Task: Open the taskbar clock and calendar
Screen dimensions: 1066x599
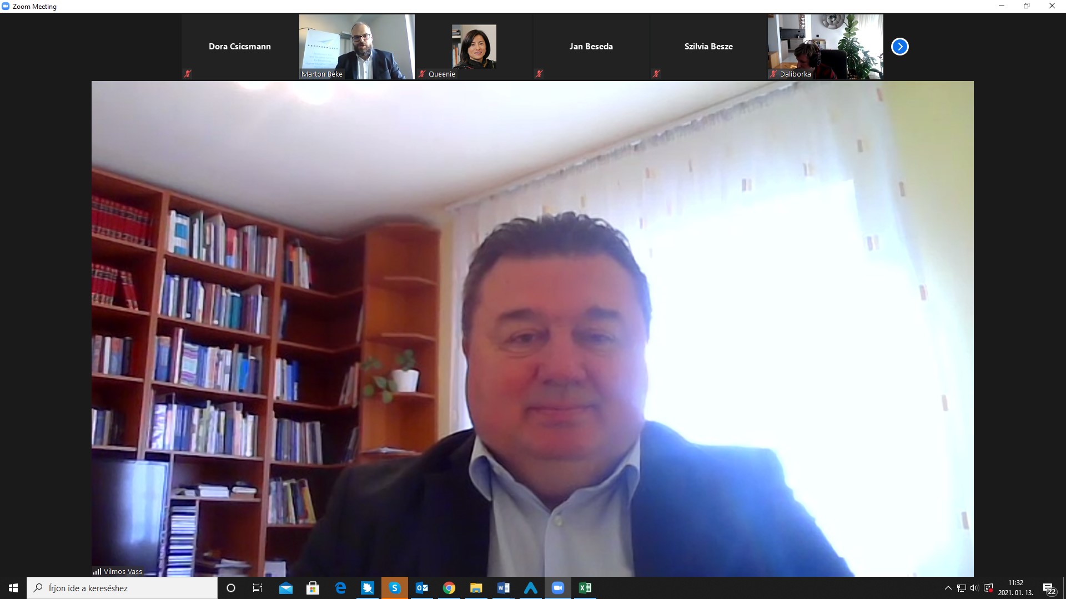Action: click(1015, 588)
